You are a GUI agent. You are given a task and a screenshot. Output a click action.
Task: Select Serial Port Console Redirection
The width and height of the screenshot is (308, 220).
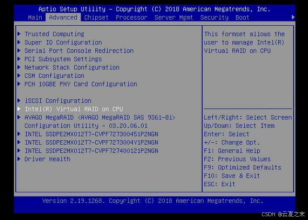[79, 51]
